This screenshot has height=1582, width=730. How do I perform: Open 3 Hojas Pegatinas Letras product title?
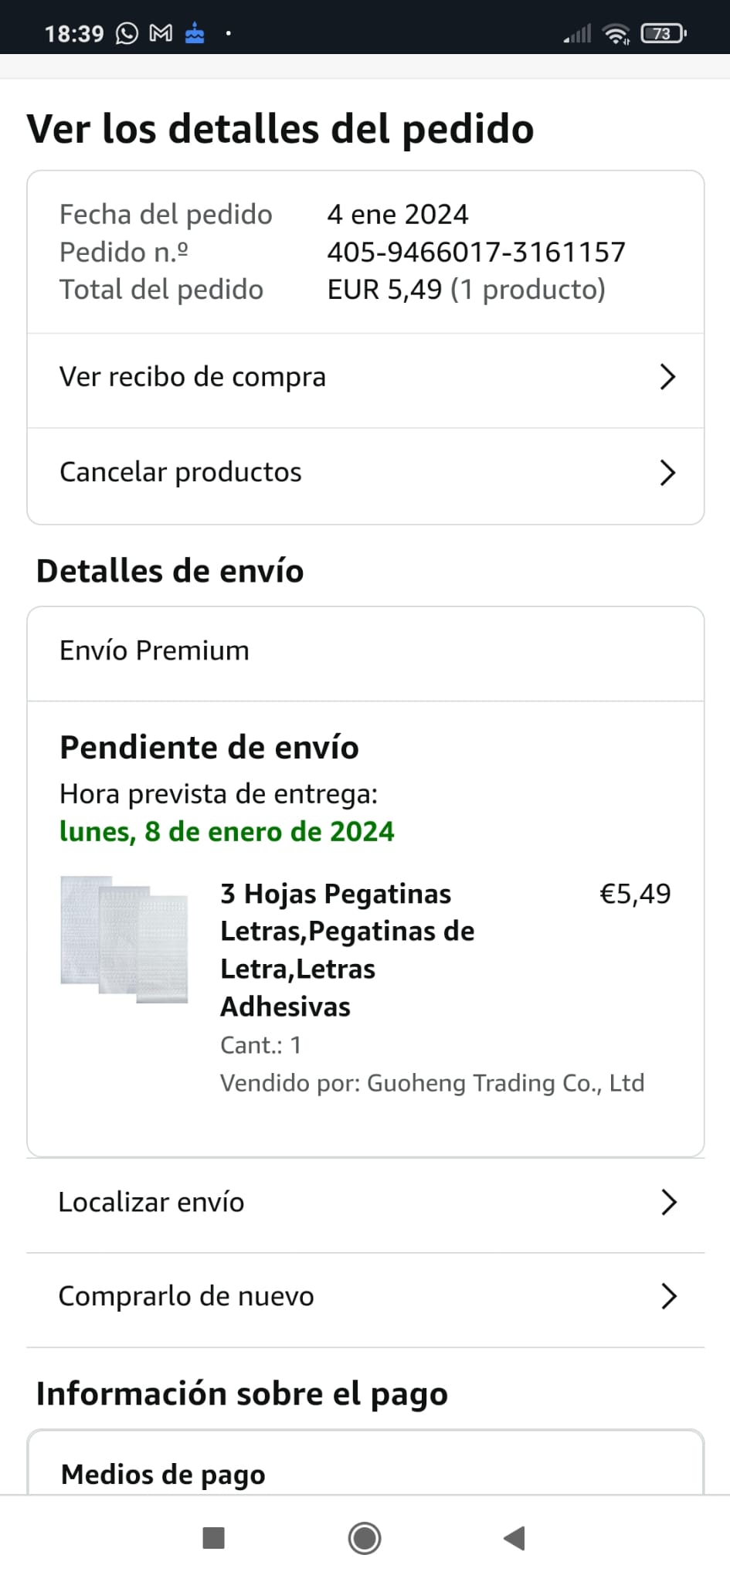[x=348, y=950]
